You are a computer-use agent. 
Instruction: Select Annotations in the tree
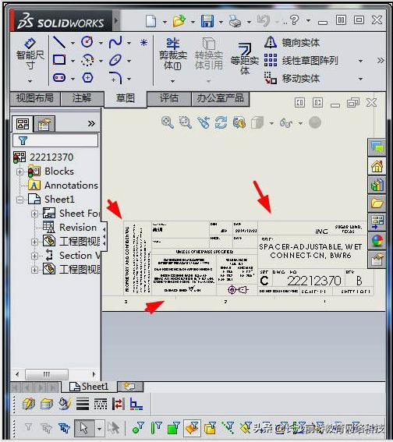[x=63, y=186]
